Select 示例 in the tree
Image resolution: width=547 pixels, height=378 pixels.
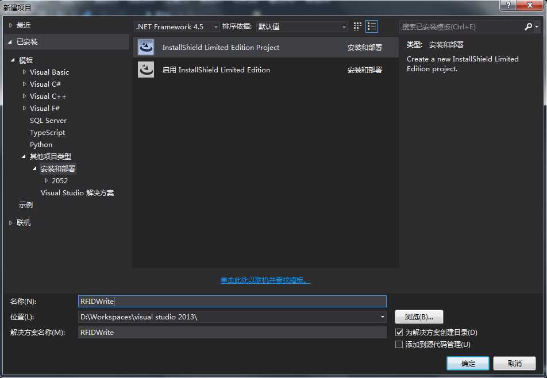26,205
